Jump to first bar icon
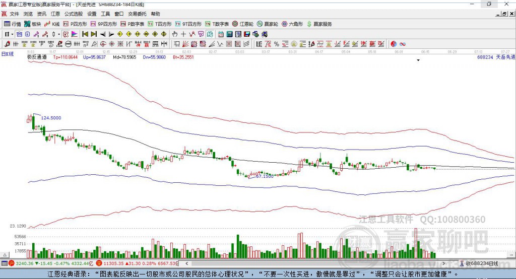This screenshot has height=279, width=516. 85,34
